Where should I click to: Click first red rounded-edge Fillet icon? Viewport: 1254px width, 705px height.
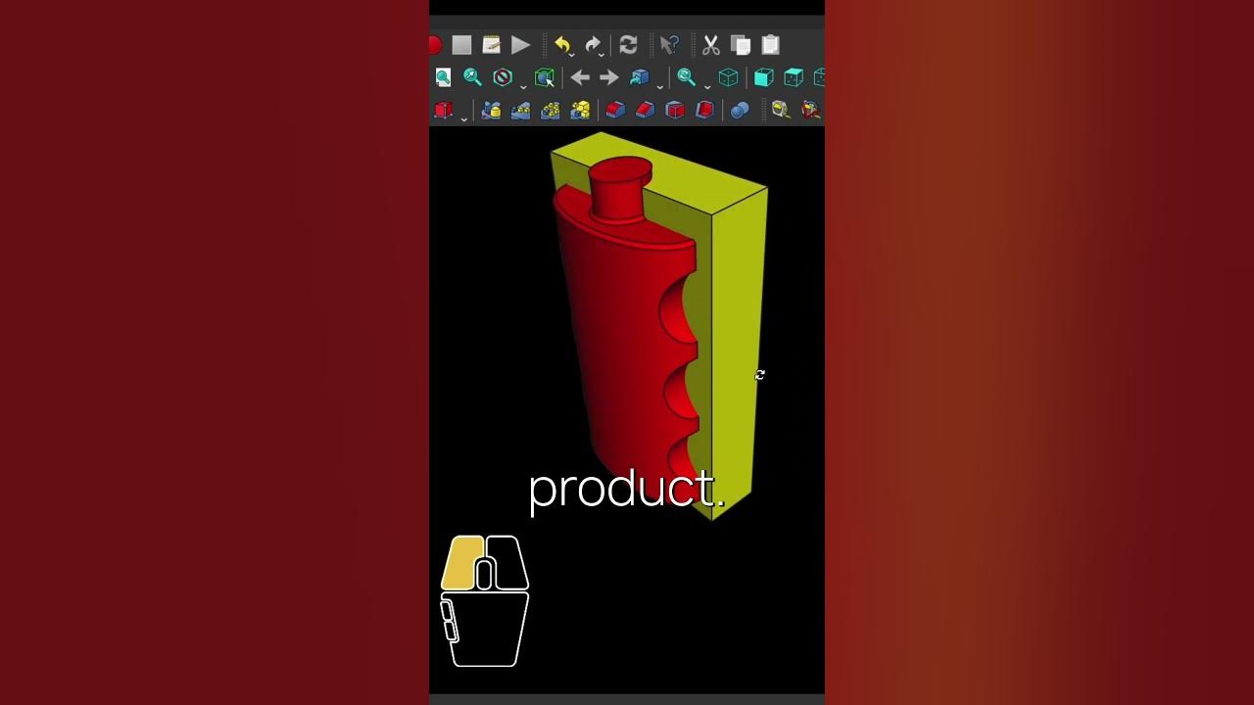pyautogui.click(x=615, y=110)
